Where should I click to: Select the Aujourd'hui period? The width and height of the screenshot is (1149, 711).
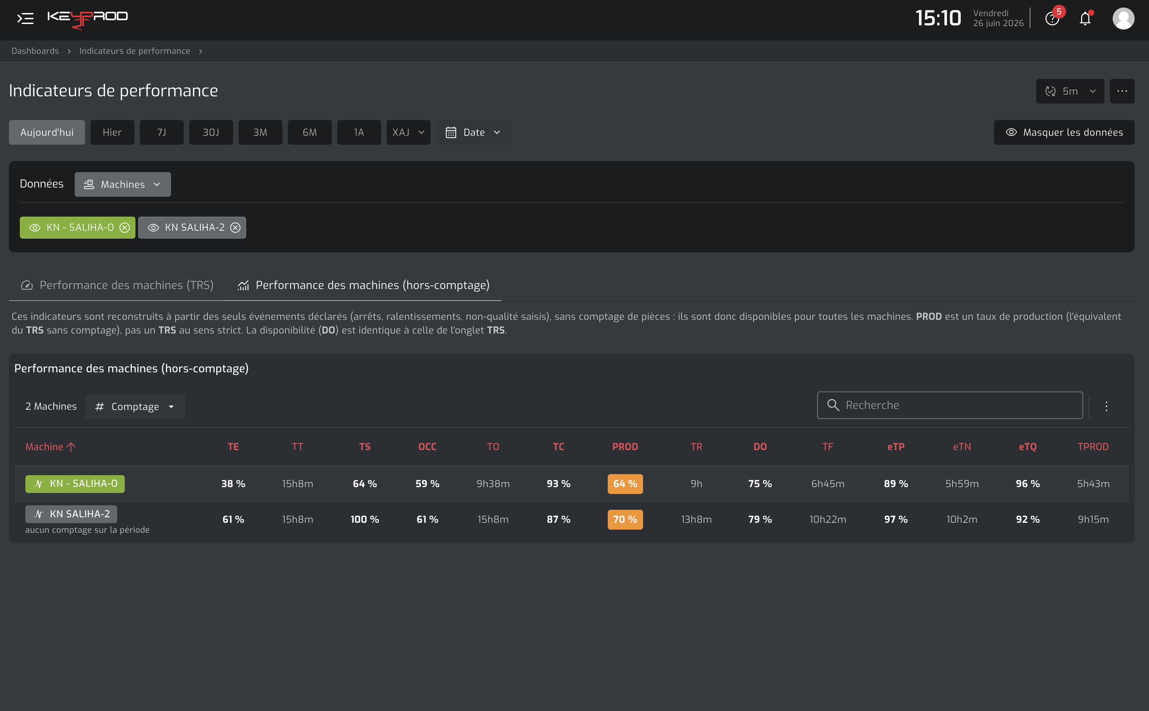47,132
